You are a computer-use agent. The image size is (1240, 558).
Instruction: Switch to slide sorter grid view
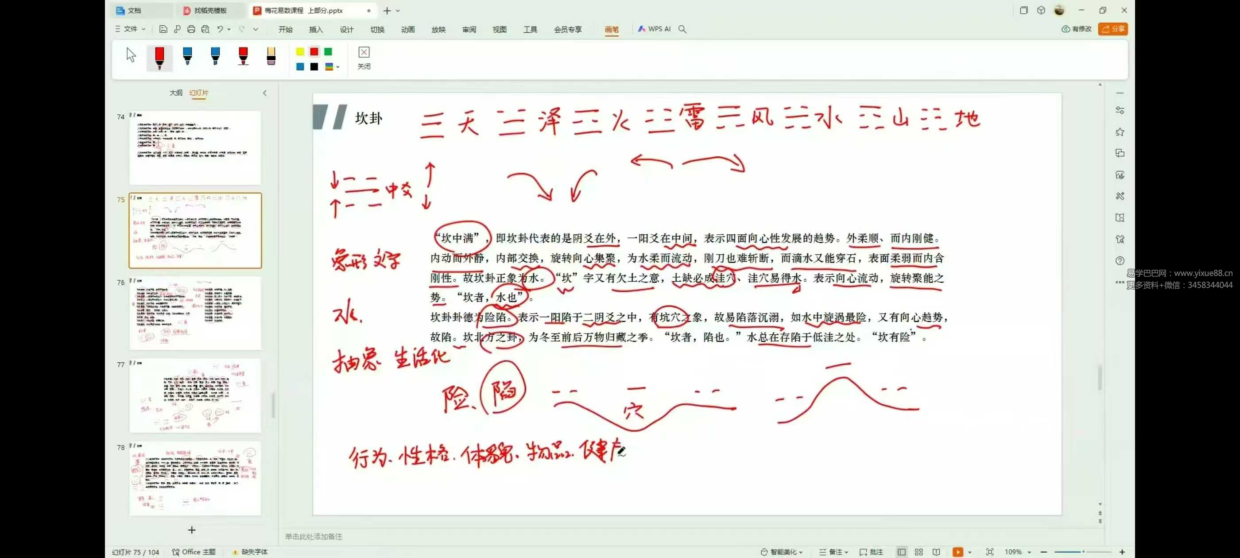(918, 552)
